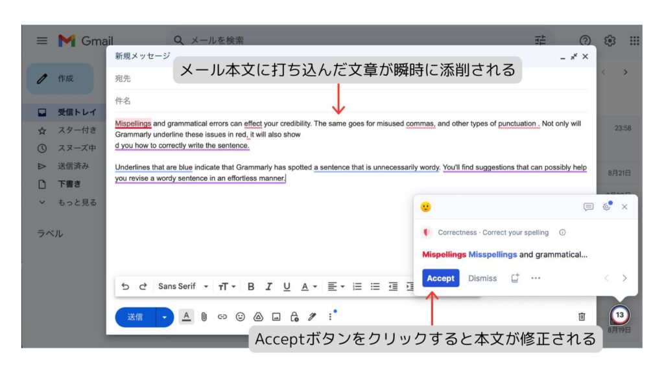The height and width of the screenshot is (373, 664).
Task: Toggle the formatting options A icon
Action: coord(186,316)
